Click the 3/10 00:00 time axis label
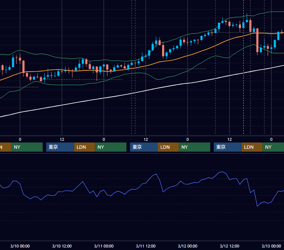This screenshot has height=250, width=284. [20, 246]
